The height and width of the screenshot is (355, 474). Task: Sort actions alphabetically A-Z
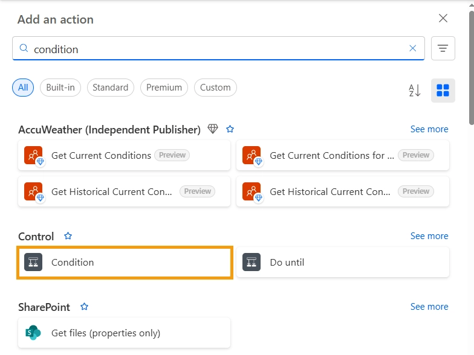coord(415,91)
